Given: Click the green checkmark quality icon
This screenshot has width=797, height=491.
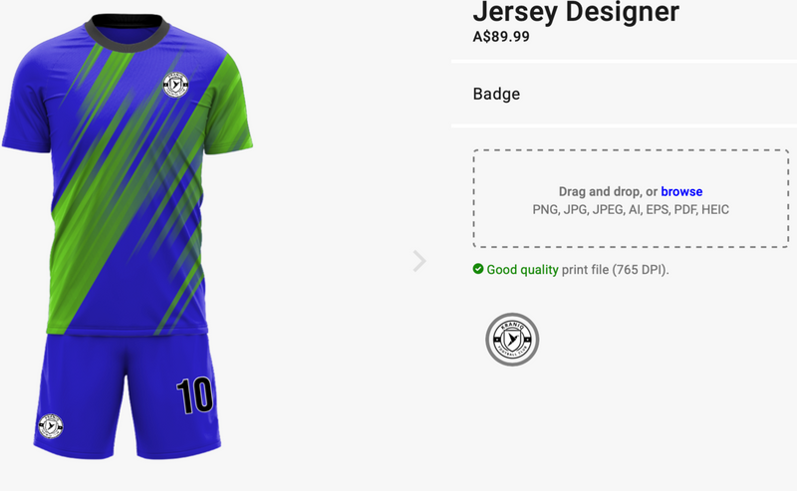Looking at the screenshot, I should click(x=478, y=269).
